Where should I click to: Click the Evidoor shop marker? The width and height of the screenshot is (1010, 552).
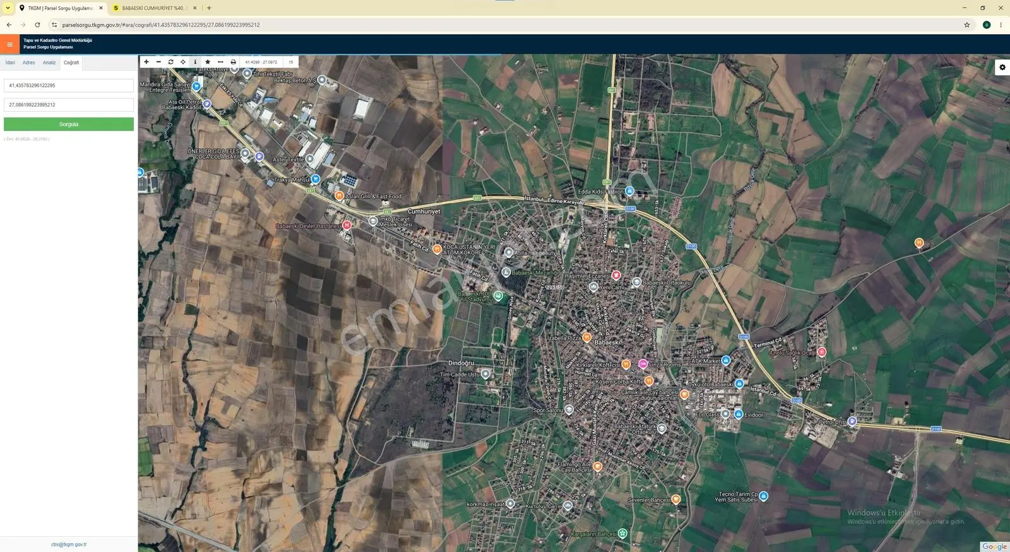pyautogui.click(x=739, y=414)
